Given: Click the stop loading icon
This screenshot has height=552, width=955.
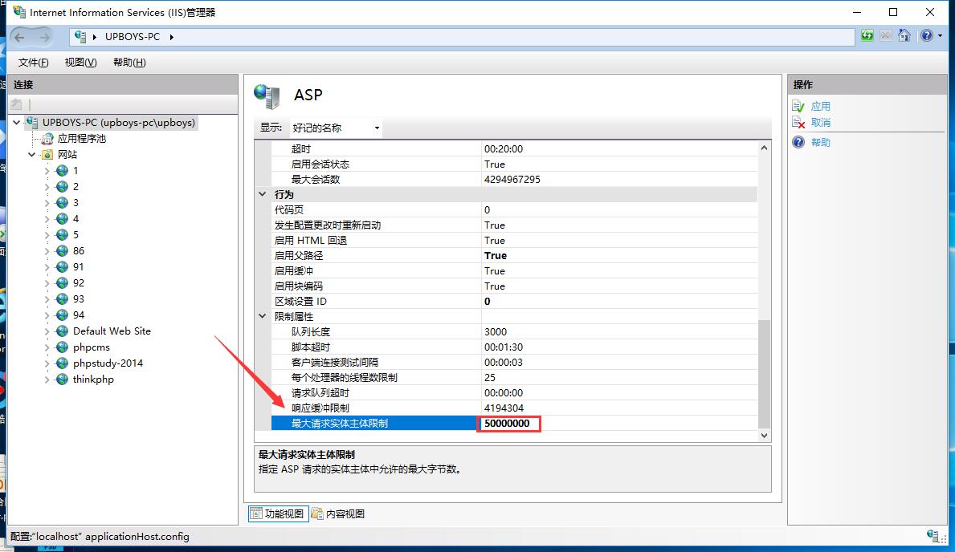Looking at the screenshot, I should point(886,36).
